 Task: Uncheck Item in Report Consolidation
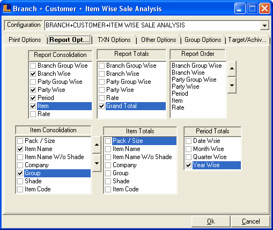(33, 106)
